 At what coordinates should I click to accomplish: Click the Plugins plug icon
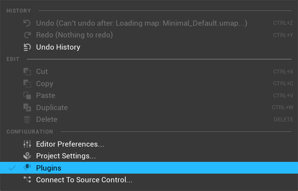click(x=27, y=168)
